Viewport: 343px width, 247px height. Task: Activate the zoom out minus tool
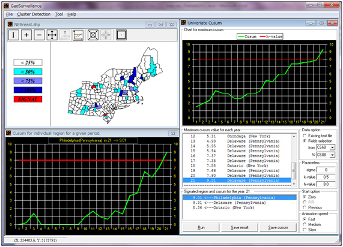pyautogui.click(x=39, y=35)
